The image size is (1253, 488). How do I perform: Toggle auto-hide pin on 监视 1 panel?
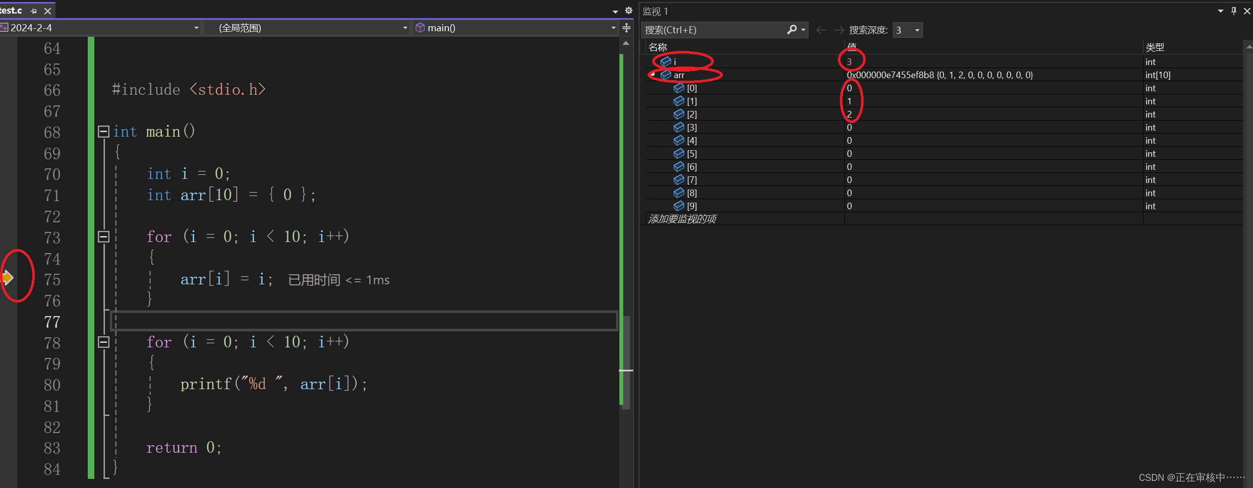[x=1234, y=11]
